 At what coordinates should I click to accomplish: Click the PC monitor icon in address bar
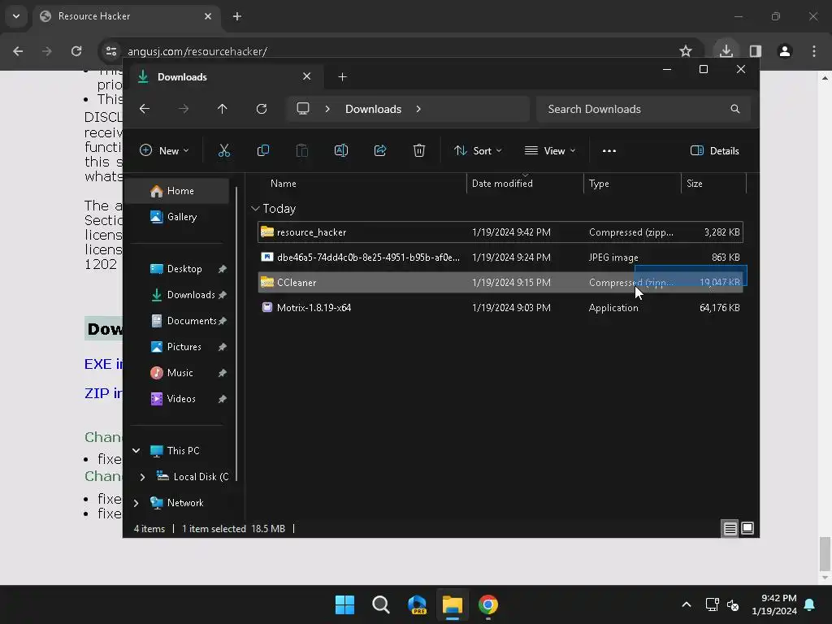click(303, 109)
